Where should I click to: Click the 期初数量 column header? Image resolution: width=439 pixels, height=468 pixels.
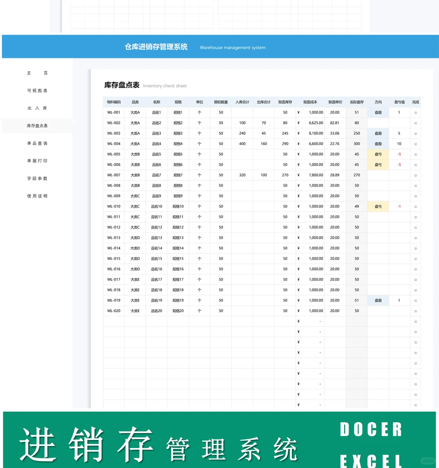pos(221,102)
